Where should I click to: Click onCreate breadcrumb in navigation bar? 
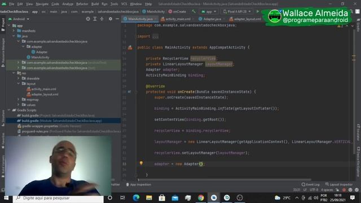pyautogui.click(x=177, y=11)
